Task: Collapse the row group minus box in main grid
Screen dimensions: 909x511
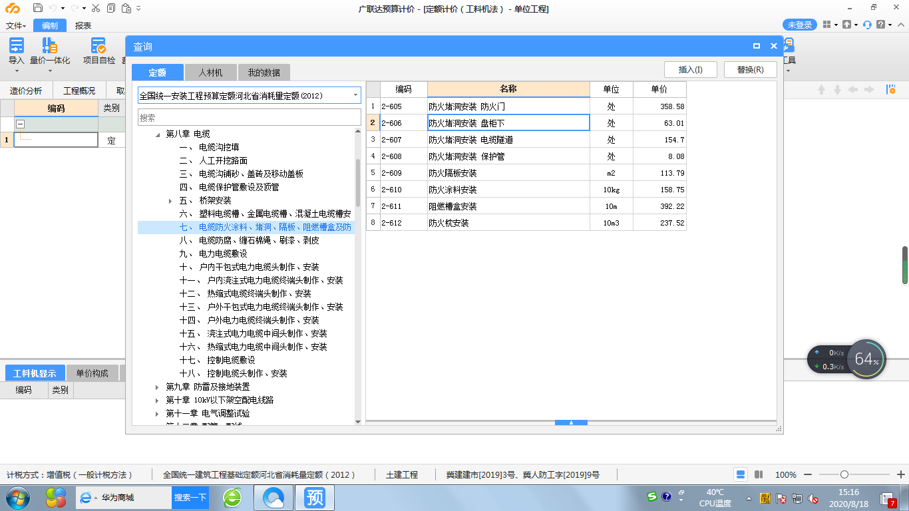Action: pyautogui.click(x=20, y=124)
